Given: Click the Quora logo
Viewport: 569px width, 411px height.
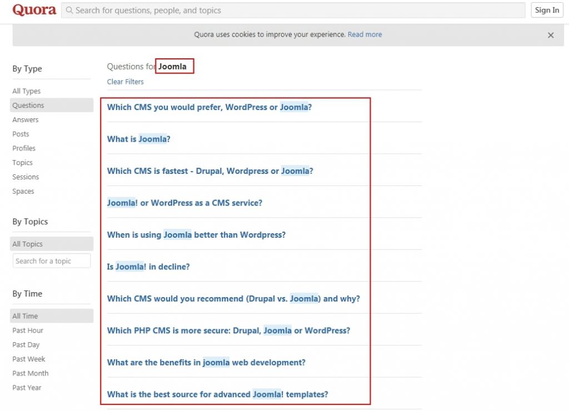Looking at the screenshot, I should [x=34, y=10].
